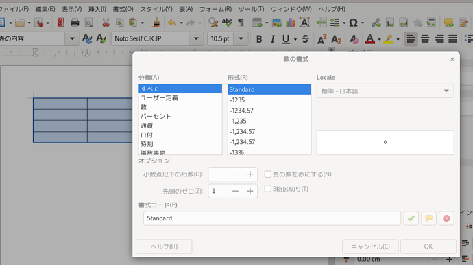The image size is (473, 265).
Task: Open the 表(A) menu
Action: pyautogui.click(x=186, y=9)
